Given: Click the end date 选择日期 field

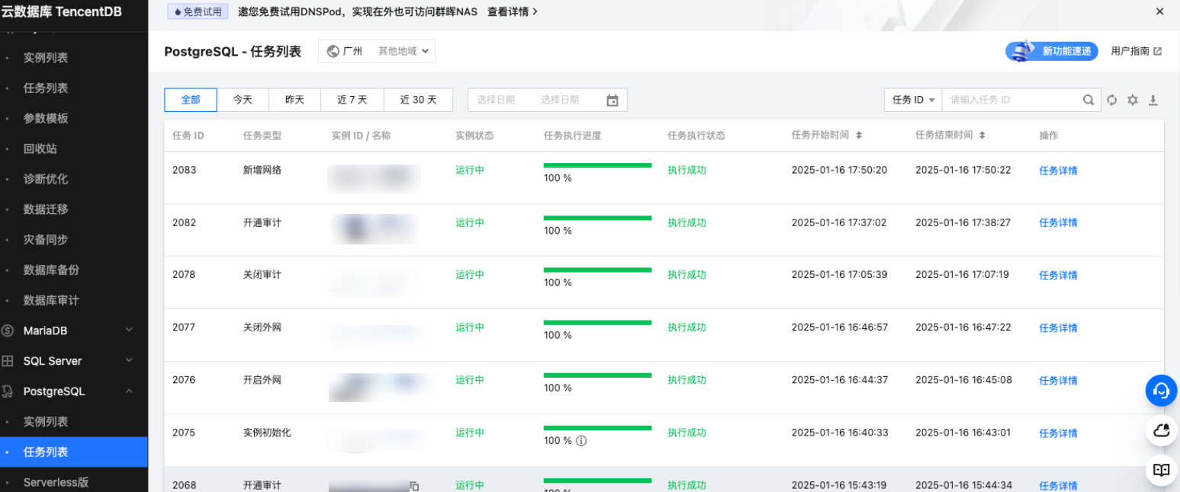Looking at the screenshot, I should tap(560, 100).
